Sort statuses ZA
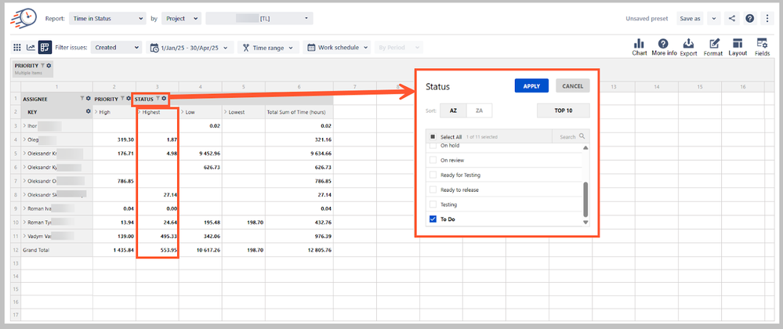The image size is (783, 329). click(480, 110)
